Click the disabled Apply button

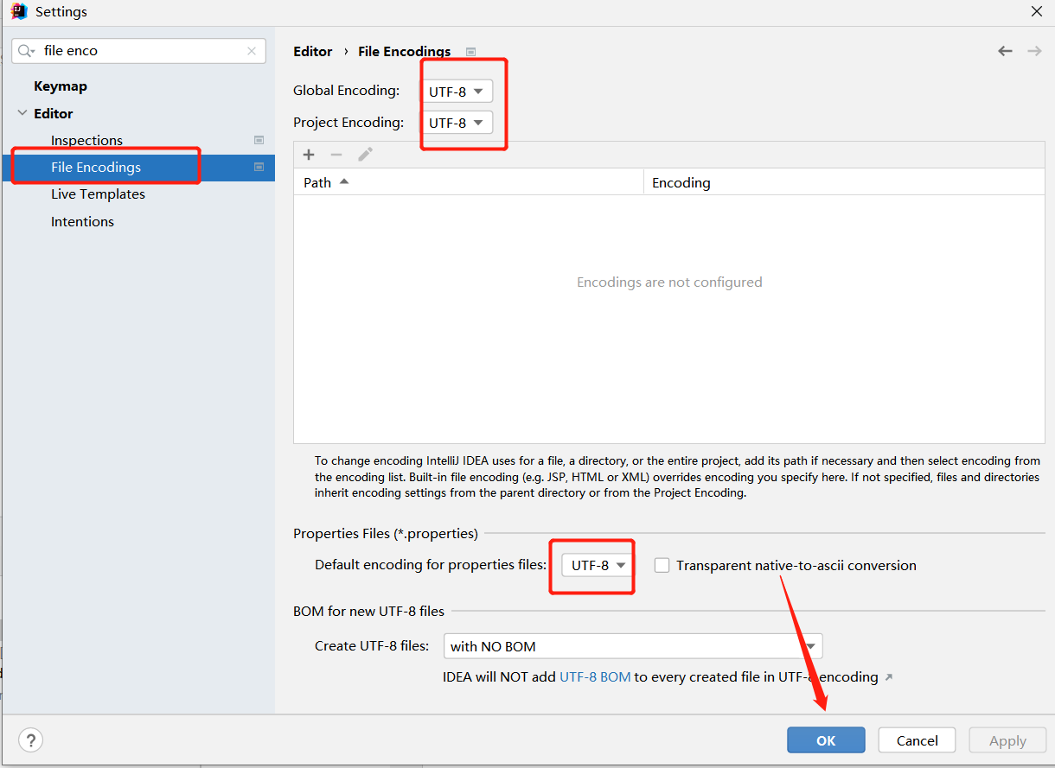point(1007,740)
